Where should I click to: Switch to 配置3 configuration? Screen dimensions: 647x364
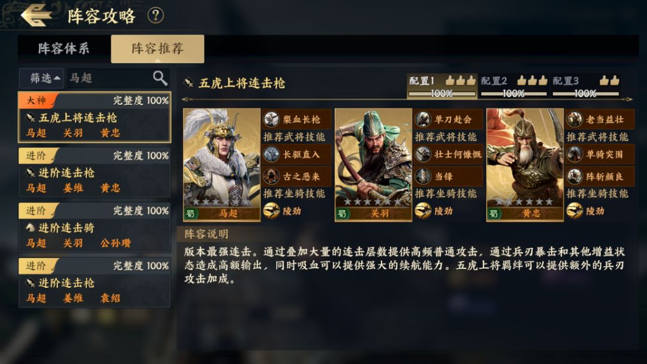(585, 86)
